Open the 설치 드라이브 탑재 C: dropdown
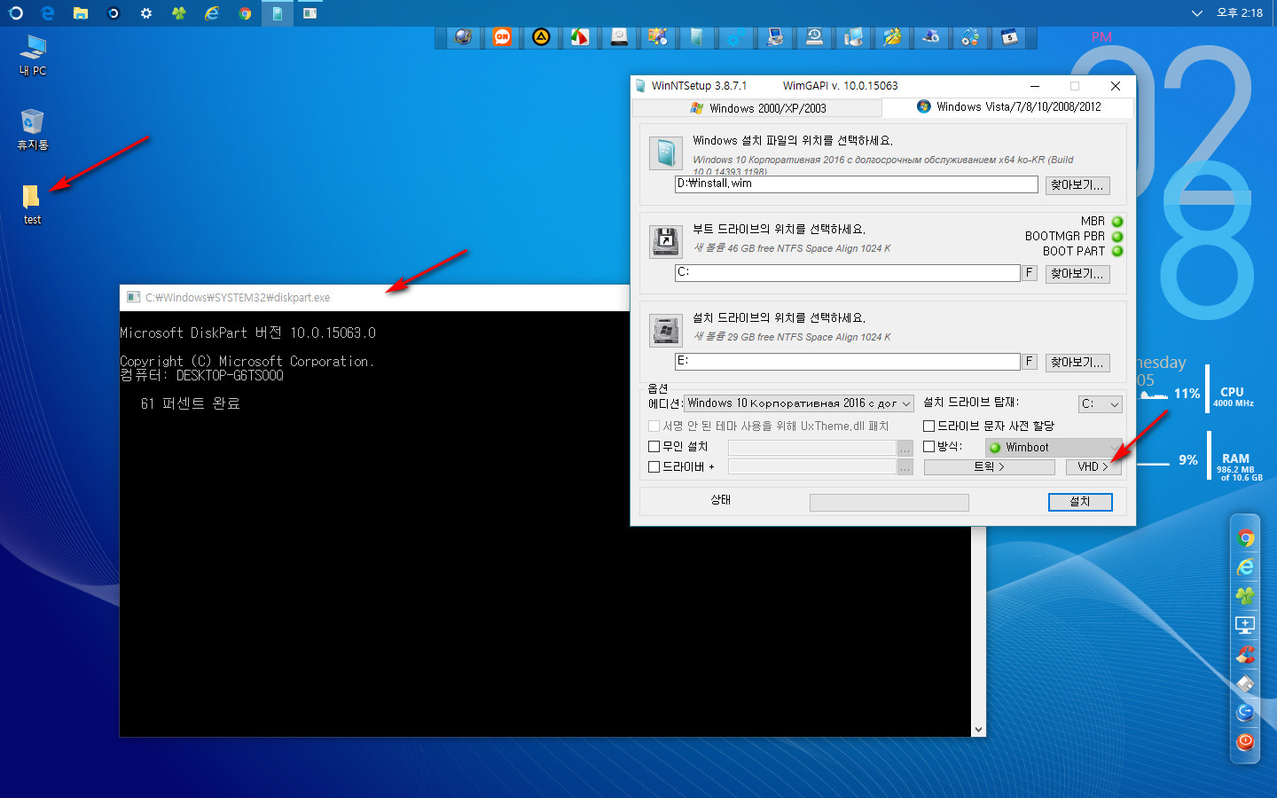Screen dimensions: 1277x798 1101,404
